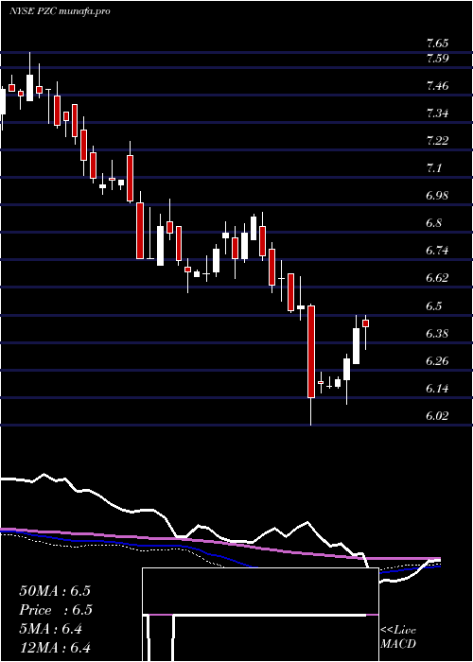This screenshot has width=473, height=662.
Task: Click the 6.62 price axis label
Action: [437, 278]
